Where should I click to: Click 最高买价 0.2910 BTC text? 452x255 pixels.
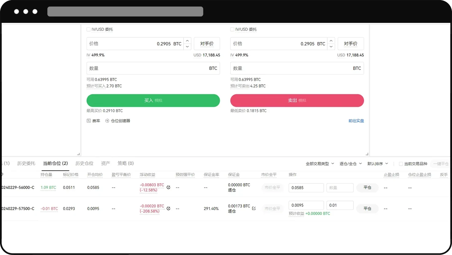tap(105, 111)
